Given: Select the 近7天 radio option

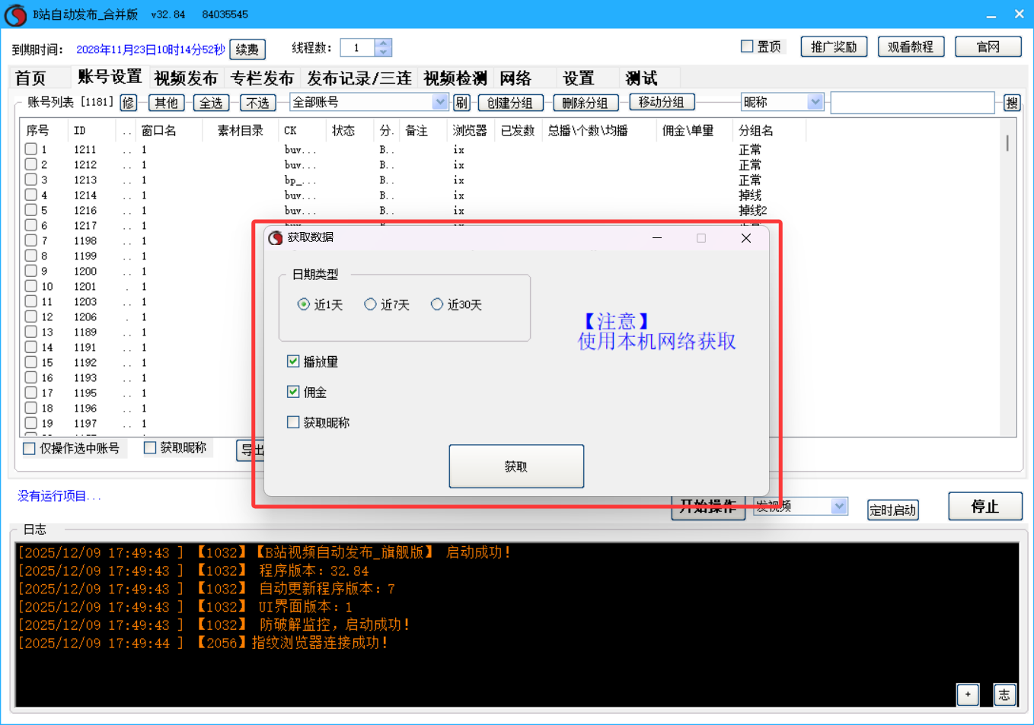Looking at the screenshot, I should click(x=371, y=304).
